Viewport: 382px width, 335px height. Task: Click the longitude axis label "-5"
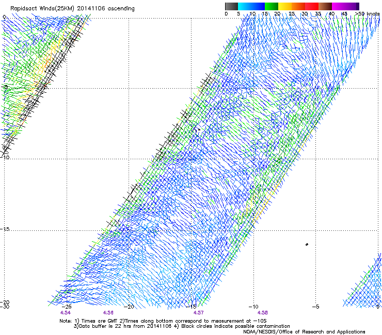[x=315, y=307]
